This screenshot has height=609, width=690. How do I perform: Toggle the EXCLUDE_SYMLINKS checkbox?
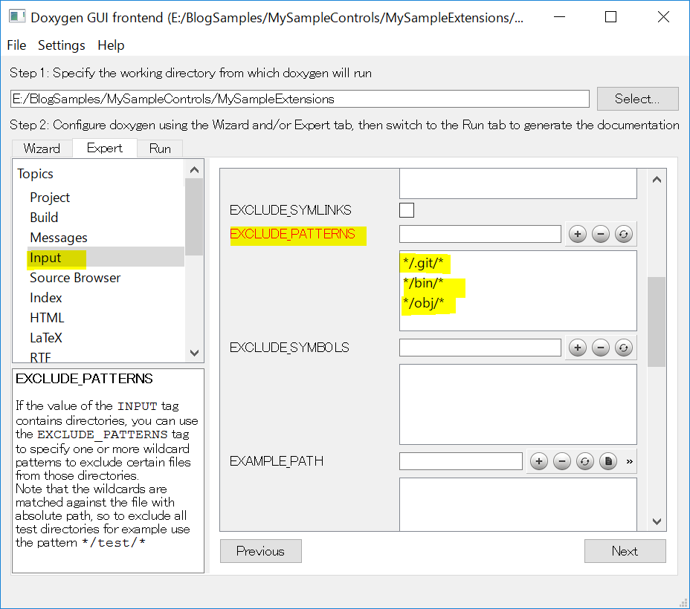pos(407,210)
